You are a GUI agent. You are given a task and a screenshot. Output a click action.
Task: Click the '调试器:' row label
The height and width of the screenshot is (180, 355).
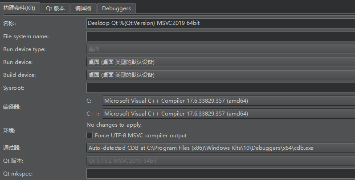point(12,148)
